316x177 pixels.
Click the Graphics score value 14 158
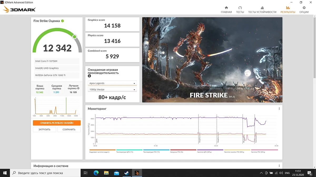point(112,26)
